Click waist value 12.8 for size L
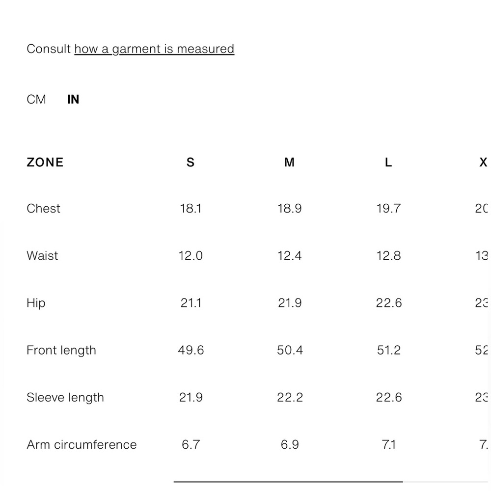Image resolution: width=491 pixels, height=491 pixels. pyautogui.click(x=388, y=256)
